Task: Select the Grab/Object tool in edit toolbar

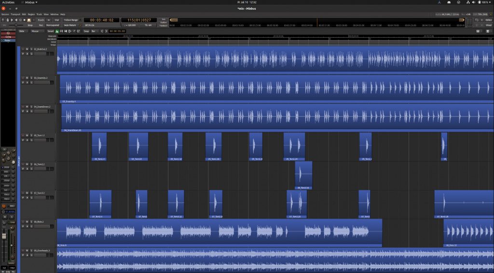Action: click(x=57, y=31)
